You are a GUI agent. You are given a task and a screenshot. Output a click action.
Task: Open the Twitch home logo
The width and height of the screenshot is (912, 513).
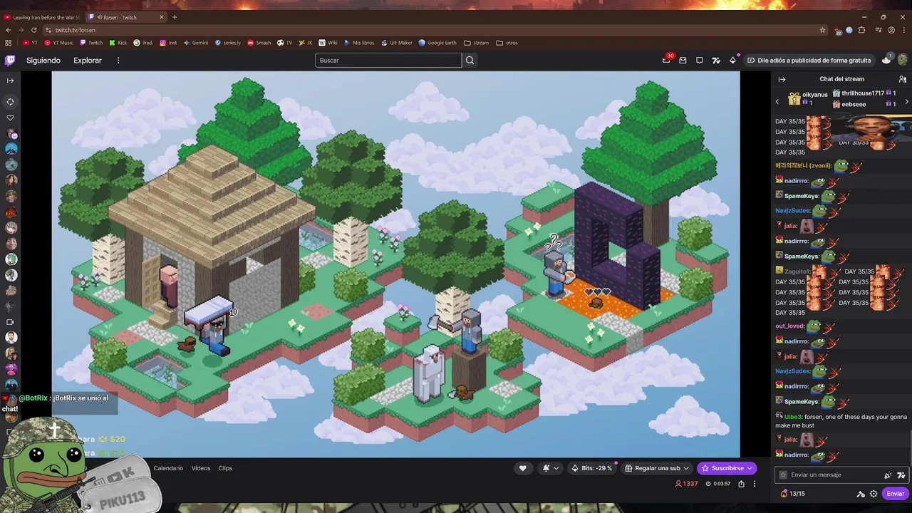[x=10, y=61]
